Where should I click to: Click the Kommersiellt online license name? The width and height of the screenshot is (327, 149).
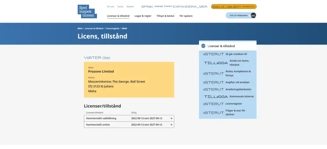[98, 125]
